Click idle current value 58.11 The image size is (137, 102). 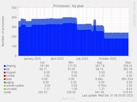pyautogui.click(x=43, y=69)
